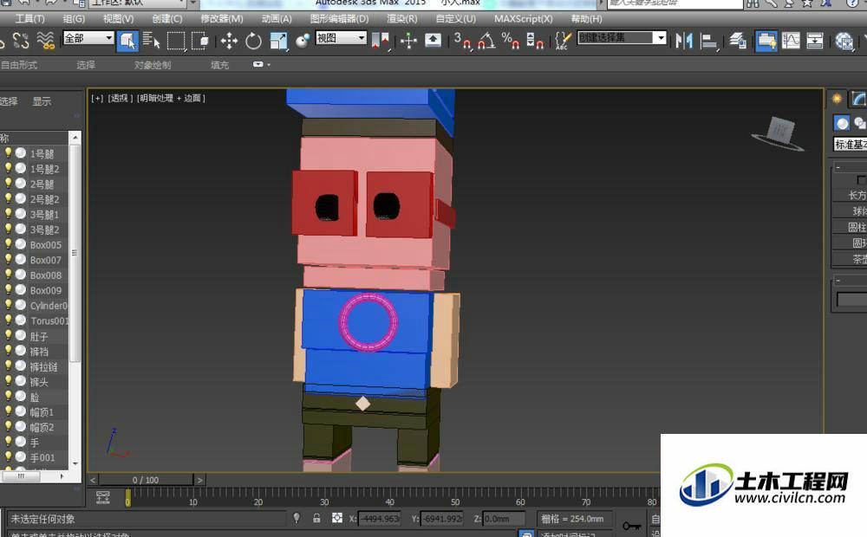Image resolution: width=867 pixels, height=537 pixels.
Task: Open Select by Name list
Action: pyautogui.click(x=151, y=41)
